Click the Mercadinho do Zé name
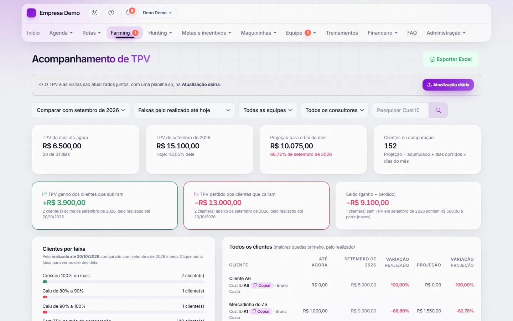Image resolution: width=513 pixels, height=321 pixels. point(248,304)
